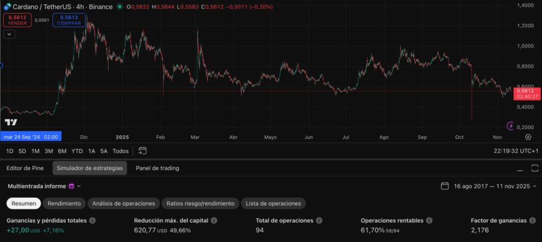
Task: Open chart settings gear on time axis
Action: (x=528, y=137)
